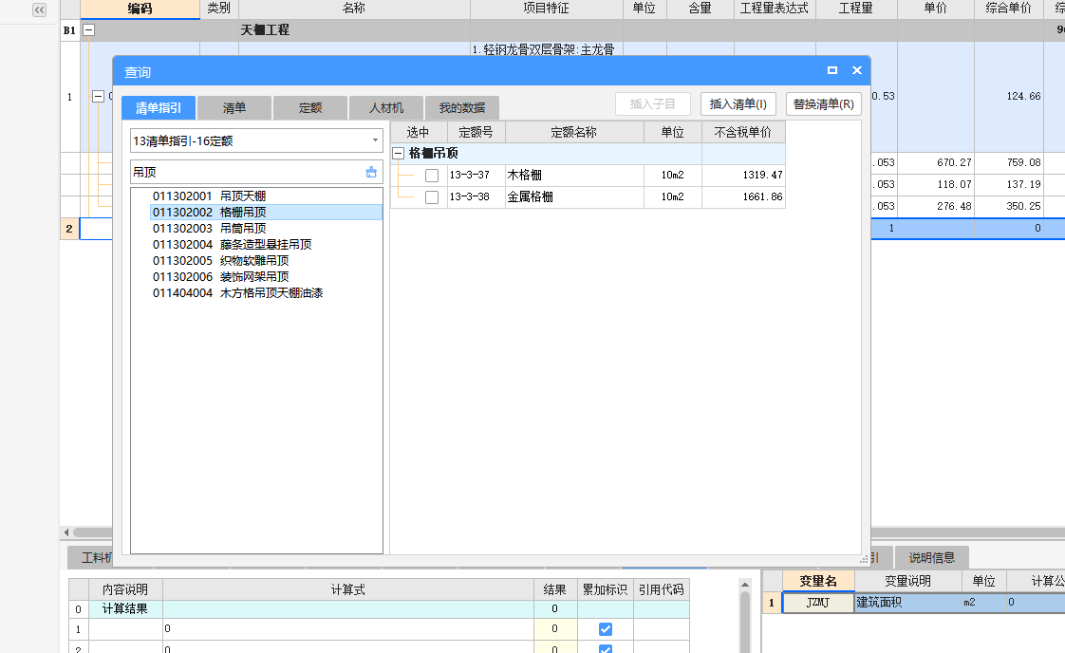Close the 查询 dialog
The width and height of the screenshot is (1065, 653).
click(856, 70)
